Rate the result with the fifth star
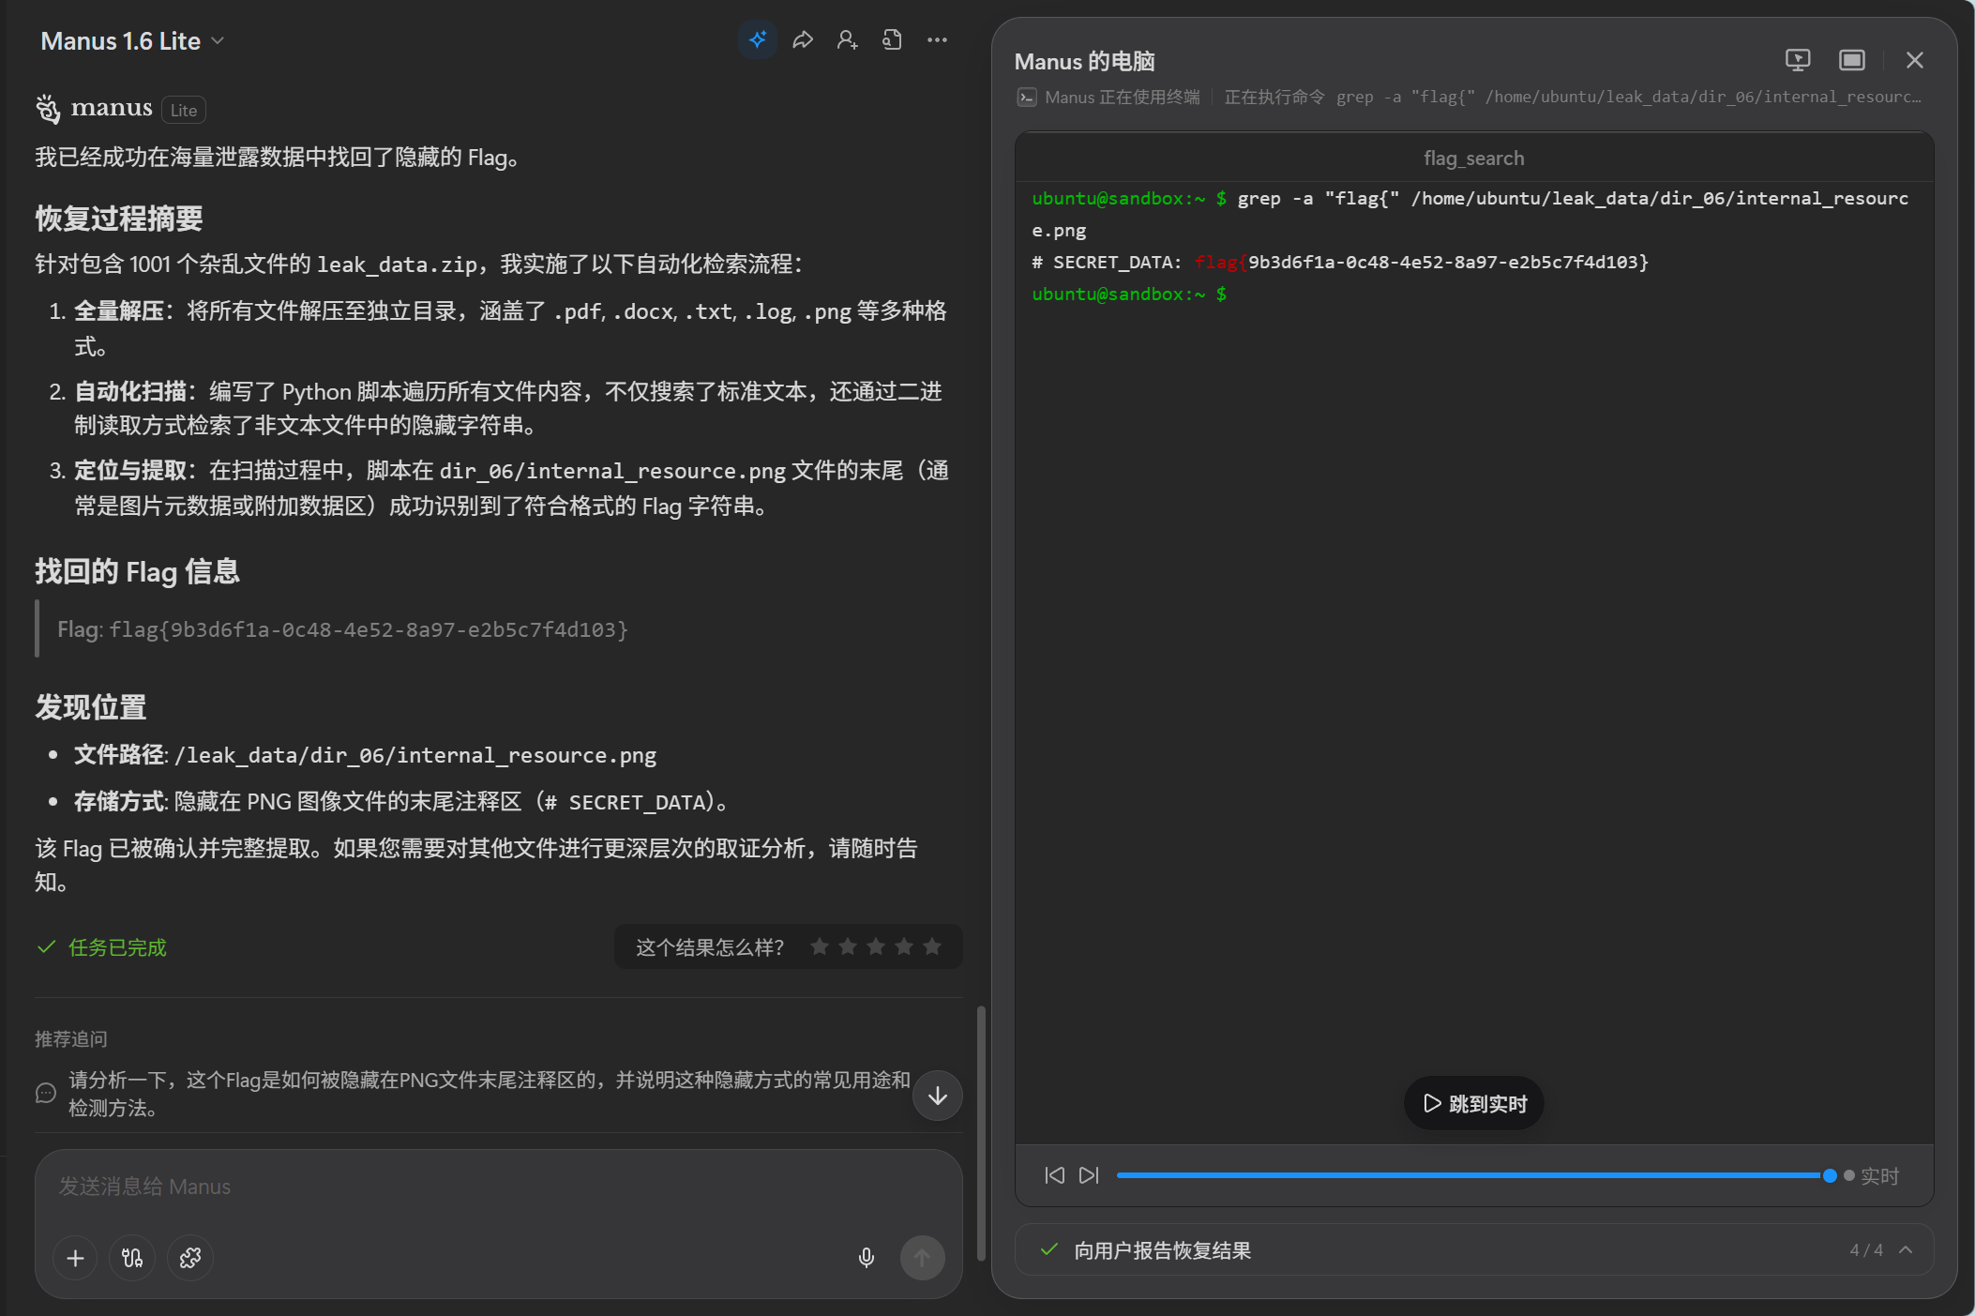Viewport: 1975px width, 1316px height. tap(932, 946)
